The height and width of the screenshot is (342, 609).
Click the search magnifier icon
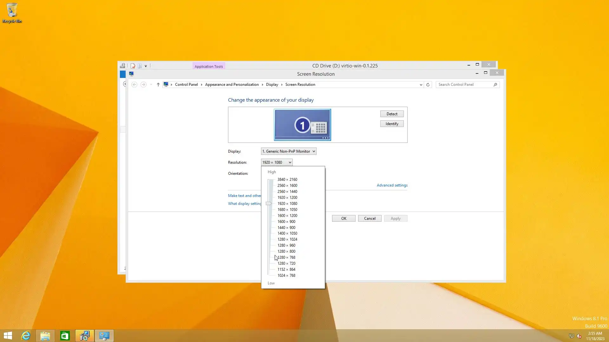pos(495,85)
